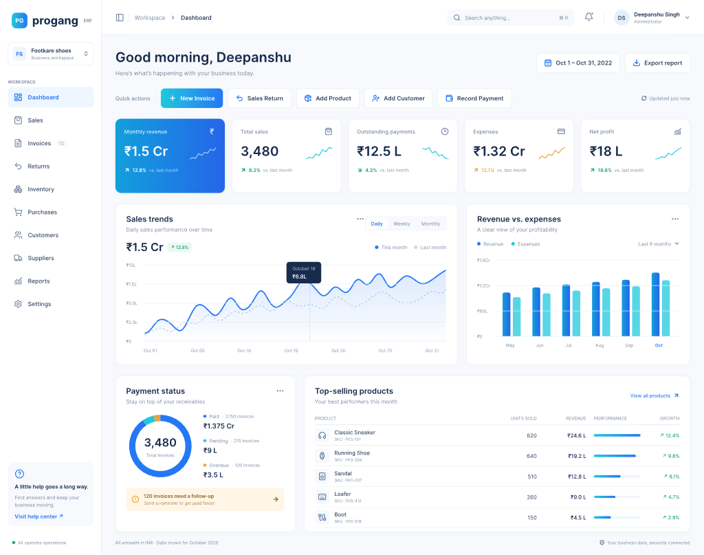Toggle Revenue series in legend
The image size is (704, 555).
pyautogui.click(x=489, y=244)
